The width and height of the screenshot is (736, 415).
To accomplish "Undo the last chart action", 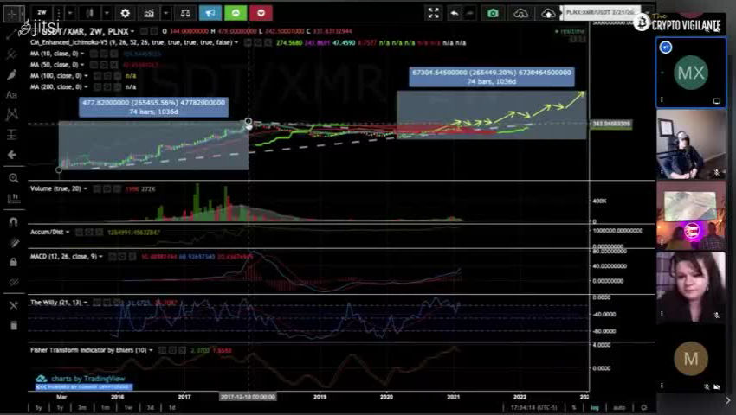I will 455,13.
